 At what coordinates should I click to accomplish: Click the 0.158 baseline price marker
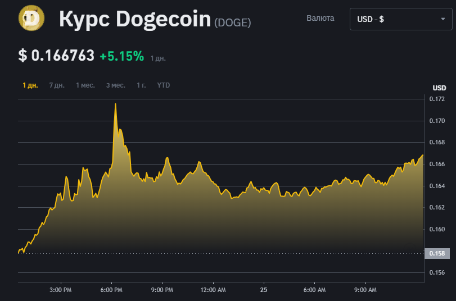[437, 253]
